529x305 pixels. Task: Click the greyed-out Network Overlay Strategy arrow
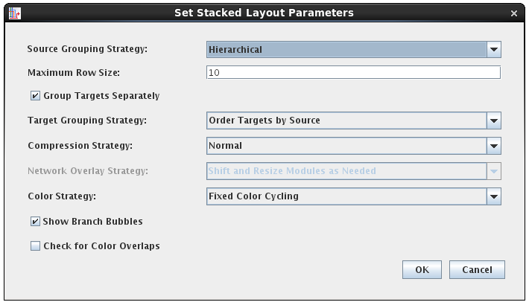493,171
